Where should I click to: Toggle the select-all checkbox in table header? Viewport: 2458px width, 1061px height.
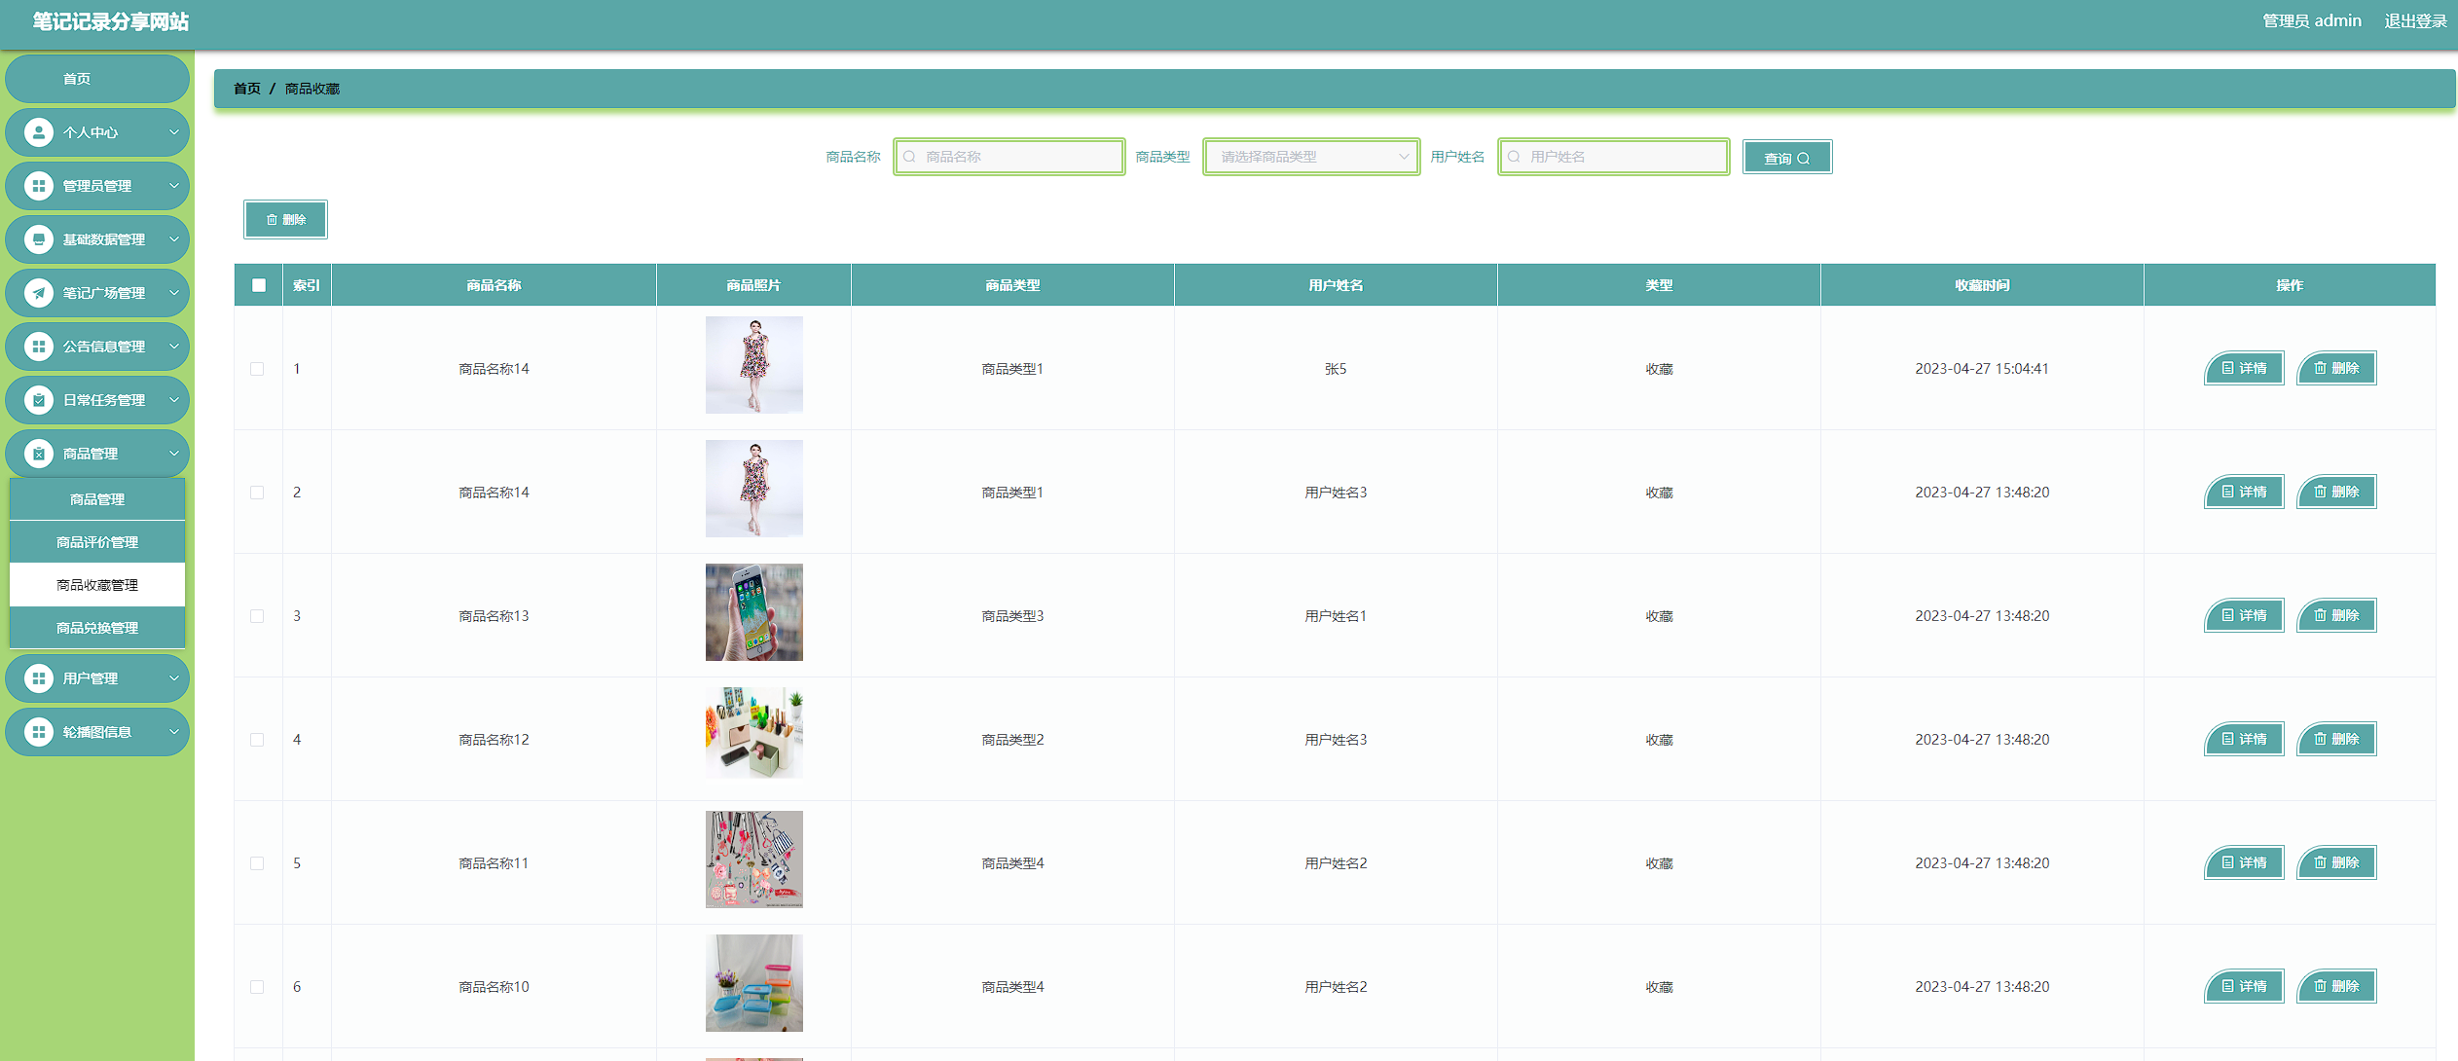(x=259, y=285)
